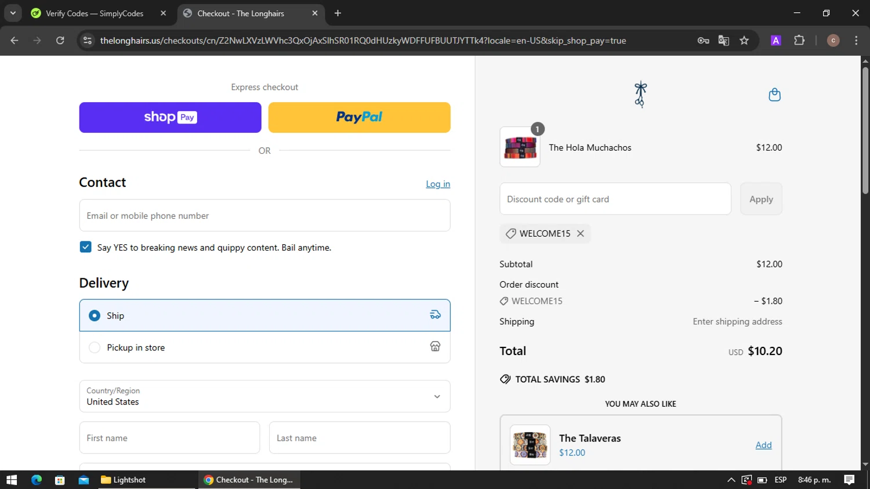
Task: Open a new browser tab
Action: [338, 13]
